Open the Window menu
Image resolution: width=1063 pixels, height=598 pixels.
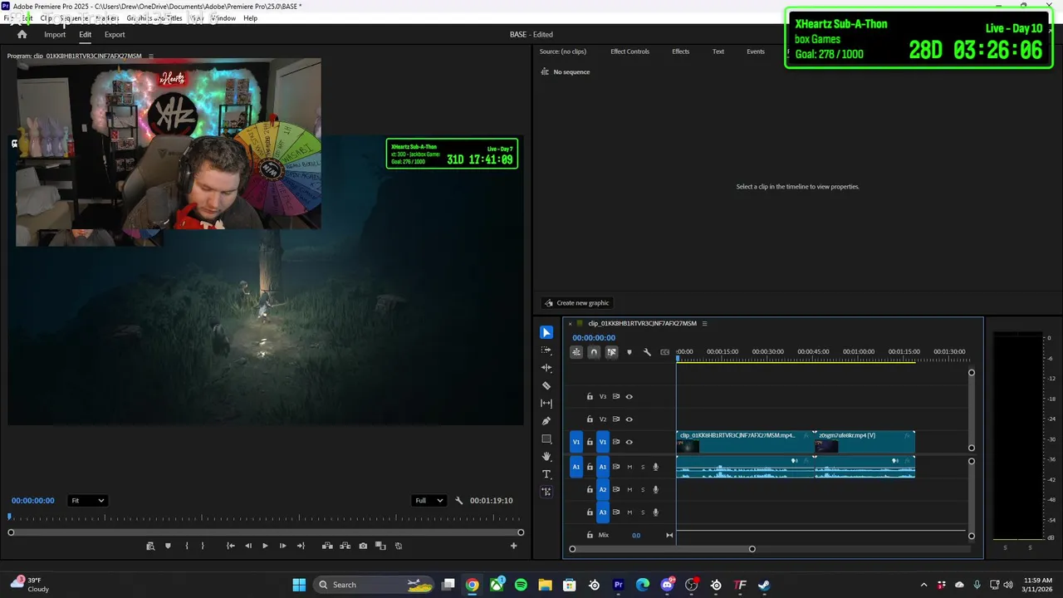[x=223, y=18]
